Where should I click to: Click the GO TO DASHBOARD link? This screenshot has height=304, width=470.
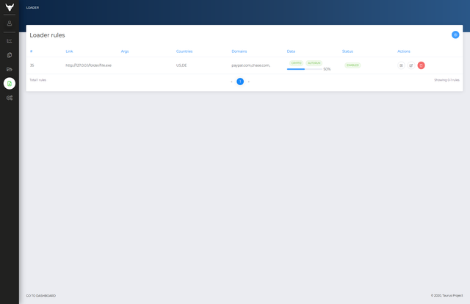point(41,296)
